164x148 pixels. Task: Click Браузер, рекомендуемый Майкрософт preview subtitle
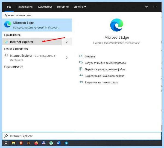117,43
